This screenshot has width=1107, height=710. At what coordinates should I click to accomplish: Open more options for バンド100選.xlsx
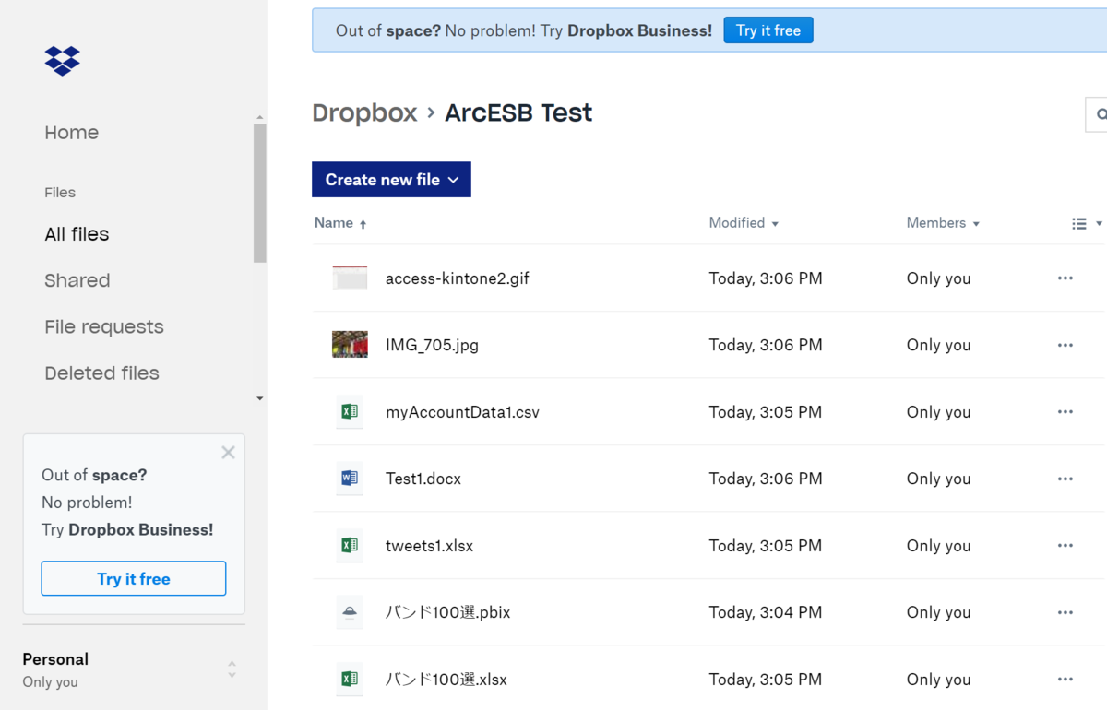pos(1065,680)
